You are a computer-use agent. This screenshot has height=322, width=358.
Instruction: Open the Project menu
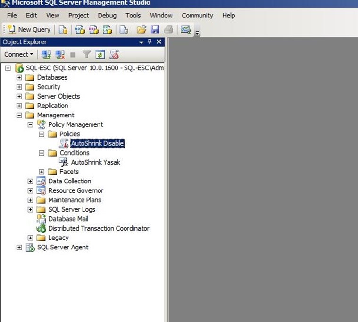pos(79,15)
